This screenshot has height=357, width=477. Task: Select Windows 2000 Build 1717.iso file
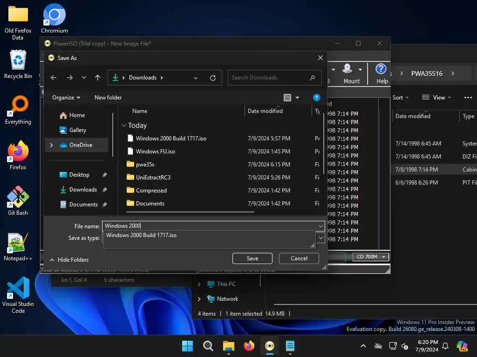click(171, 139)
